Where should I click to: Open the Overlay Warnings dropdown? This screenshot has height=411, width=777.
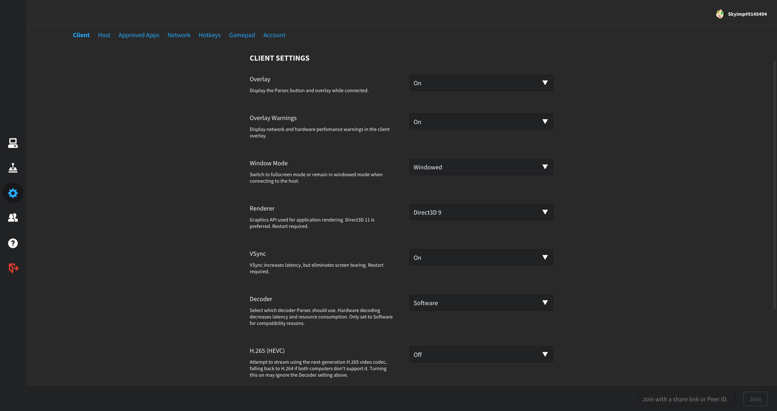pyautogui.click(x=481, y=122)
